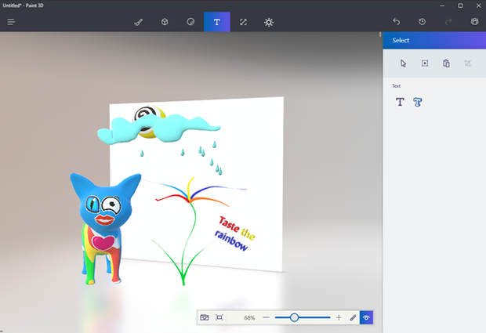Image resolution: width=486 pixels, height=333 pixels.
Task: Click the minus zoom out button
Action: [266, 317]
